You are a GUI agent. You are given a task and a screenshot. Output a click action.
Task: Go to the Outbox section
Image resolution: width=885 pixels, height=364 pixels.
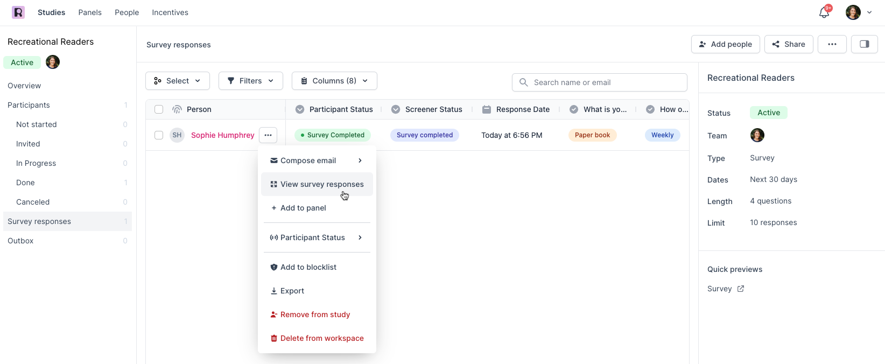(20, 241)
